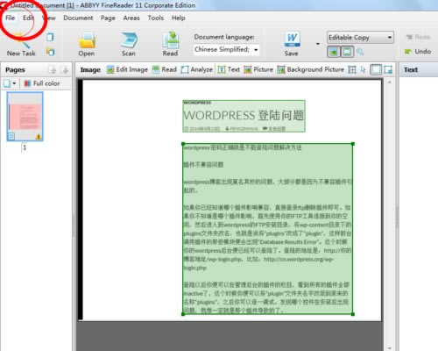Select the Text area tool
438x351 pixels.
pos(229,69)
